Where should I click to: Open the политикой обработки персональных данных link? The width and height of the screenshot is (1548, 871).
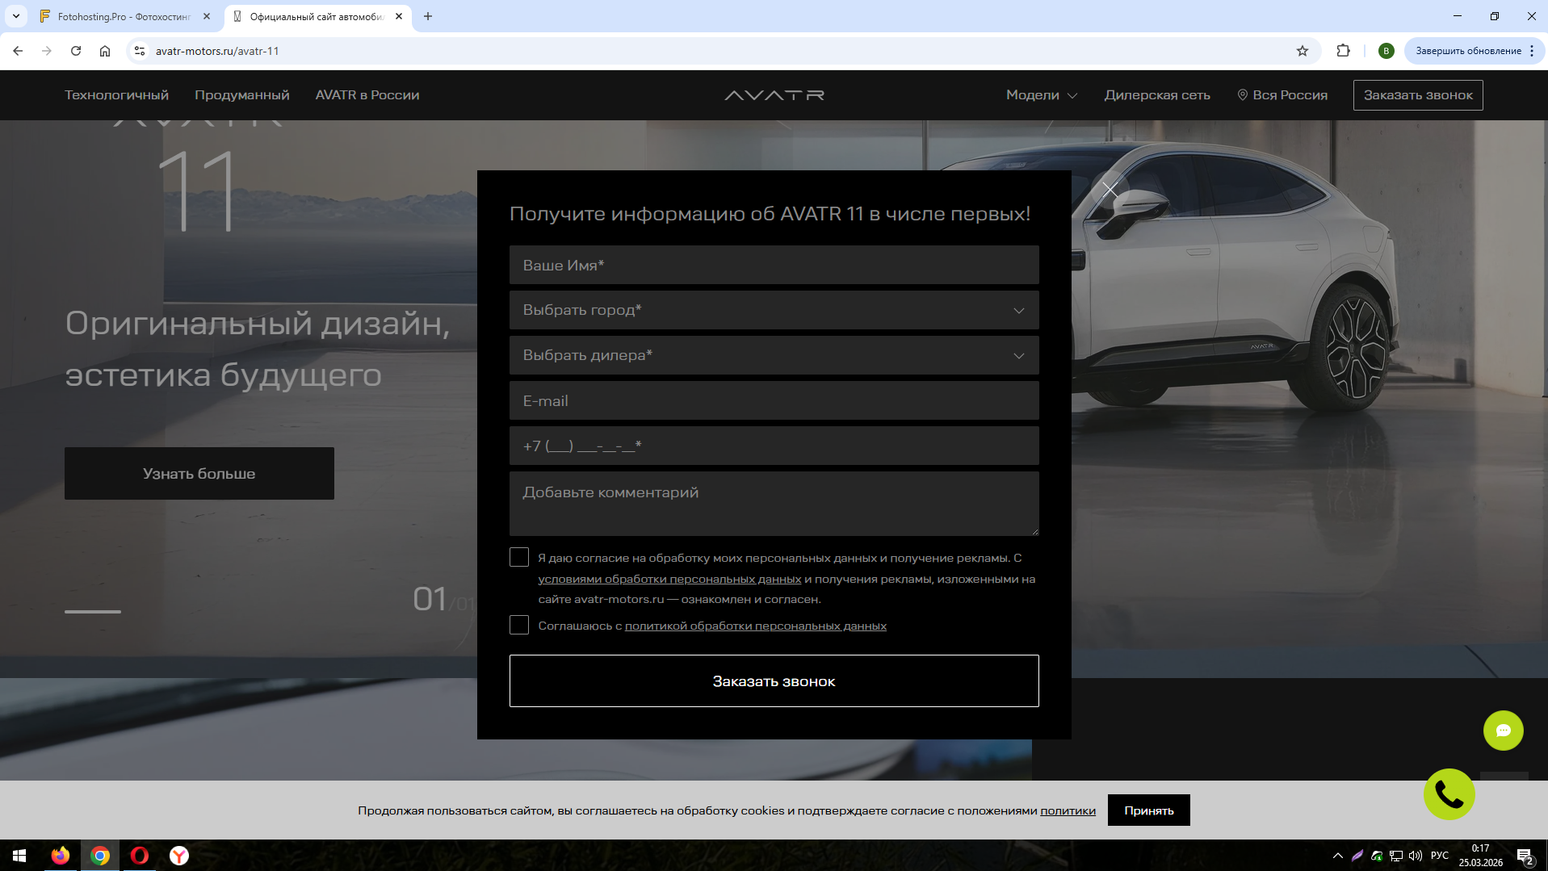pos(756,626)
